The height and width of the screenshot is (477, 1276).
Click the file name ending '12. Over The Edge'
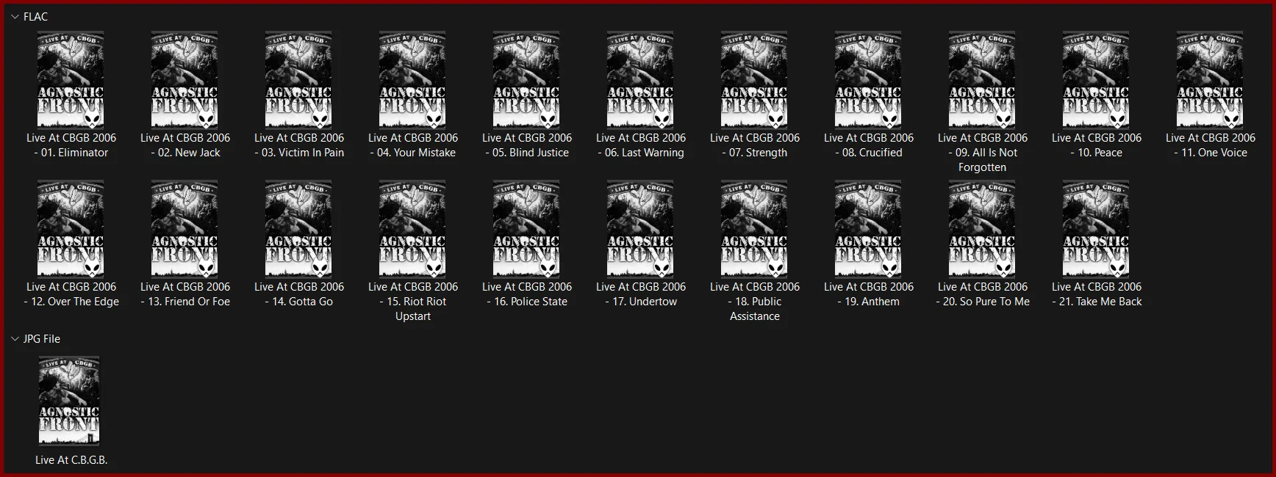point(71,294)
